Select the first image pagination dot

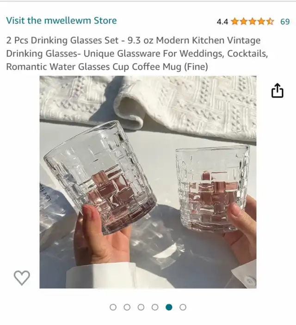113,307
